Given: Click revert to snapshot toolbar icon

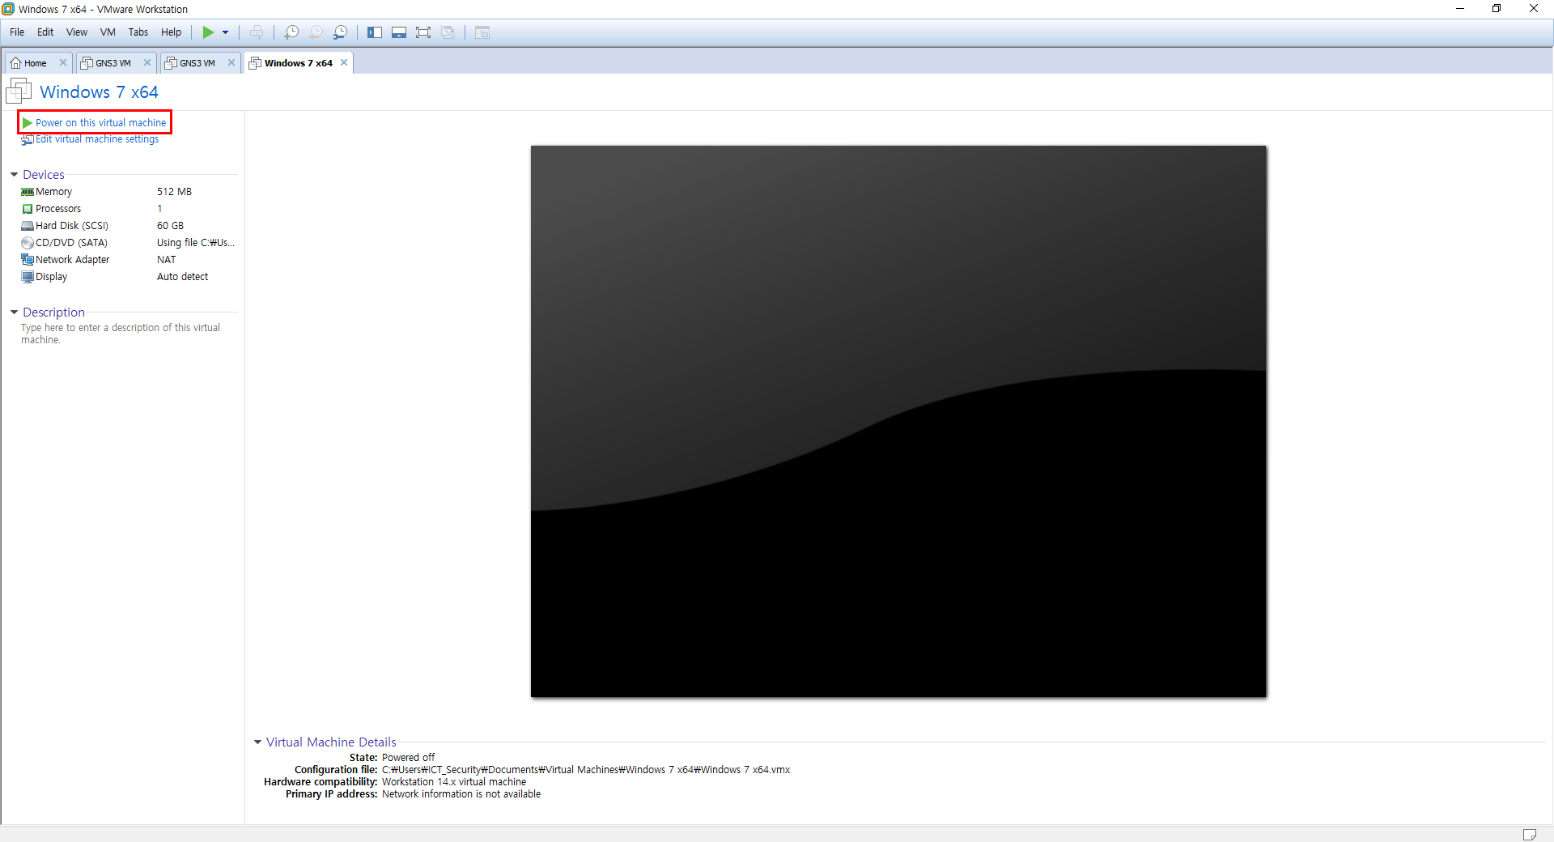Looking at the screenshot, I should point(316,32).
